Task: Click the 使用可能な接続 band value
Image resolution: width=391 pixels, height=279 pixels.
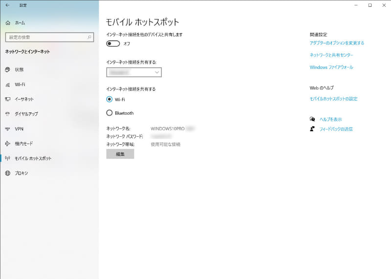Action: coord(166,144)
